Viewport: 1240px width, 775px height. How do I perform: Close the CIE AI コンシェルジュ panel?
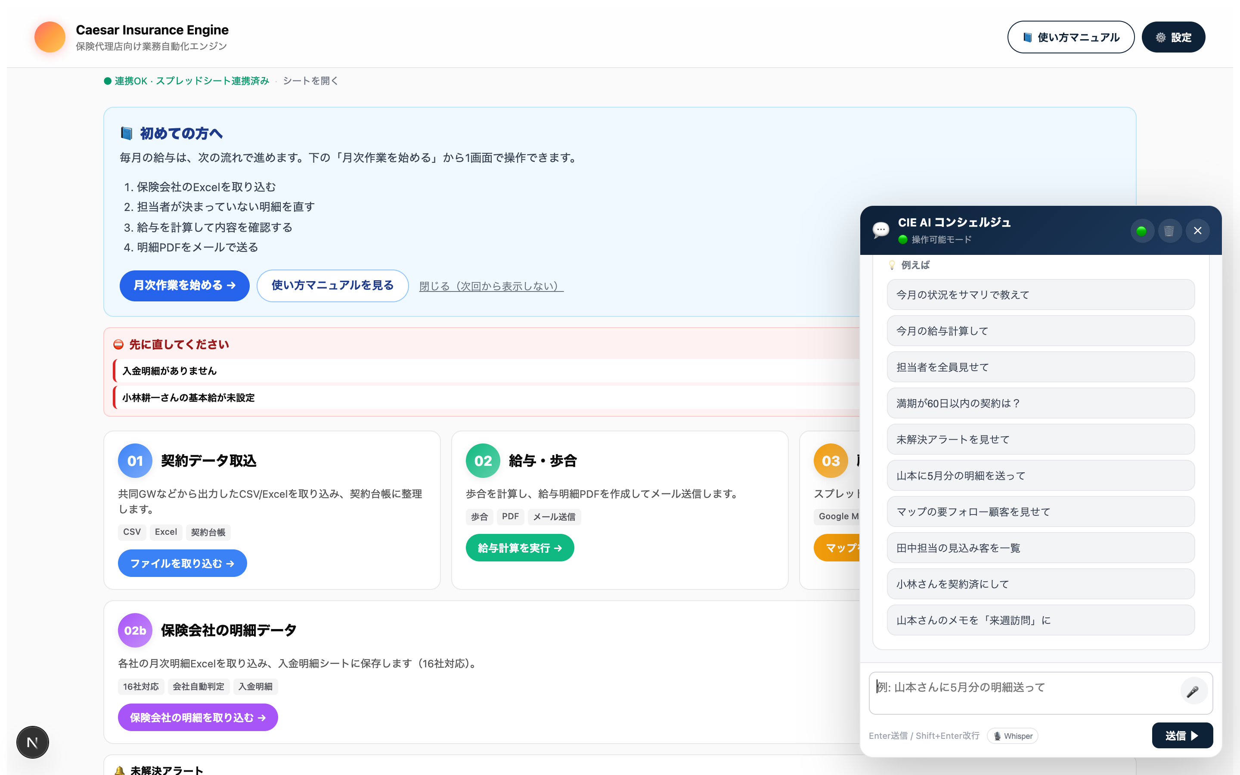click(1197, 231)
